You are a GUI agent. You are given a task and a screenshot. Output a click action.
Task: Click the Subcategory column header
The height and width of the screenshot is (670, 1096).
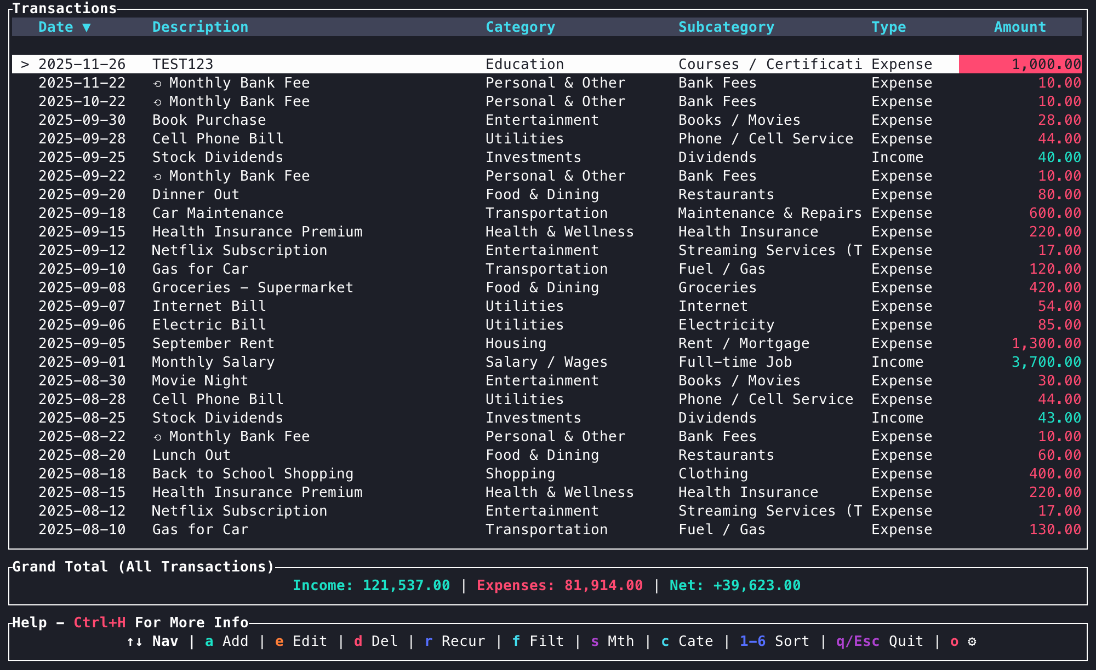(726, 27)
